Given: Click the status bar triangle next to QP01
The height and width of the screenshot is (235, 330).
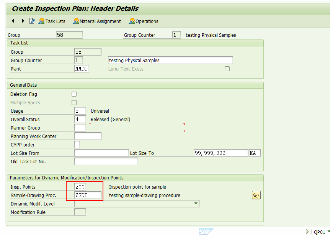Looking at the screenshot, I should 307,232.
